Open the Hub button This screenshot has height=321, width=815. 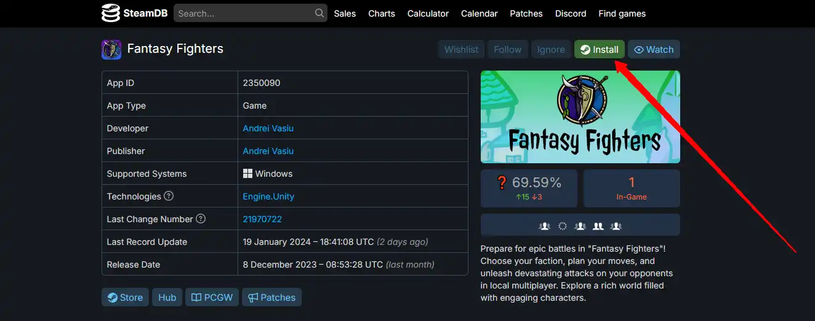click(x=167, y=297)
